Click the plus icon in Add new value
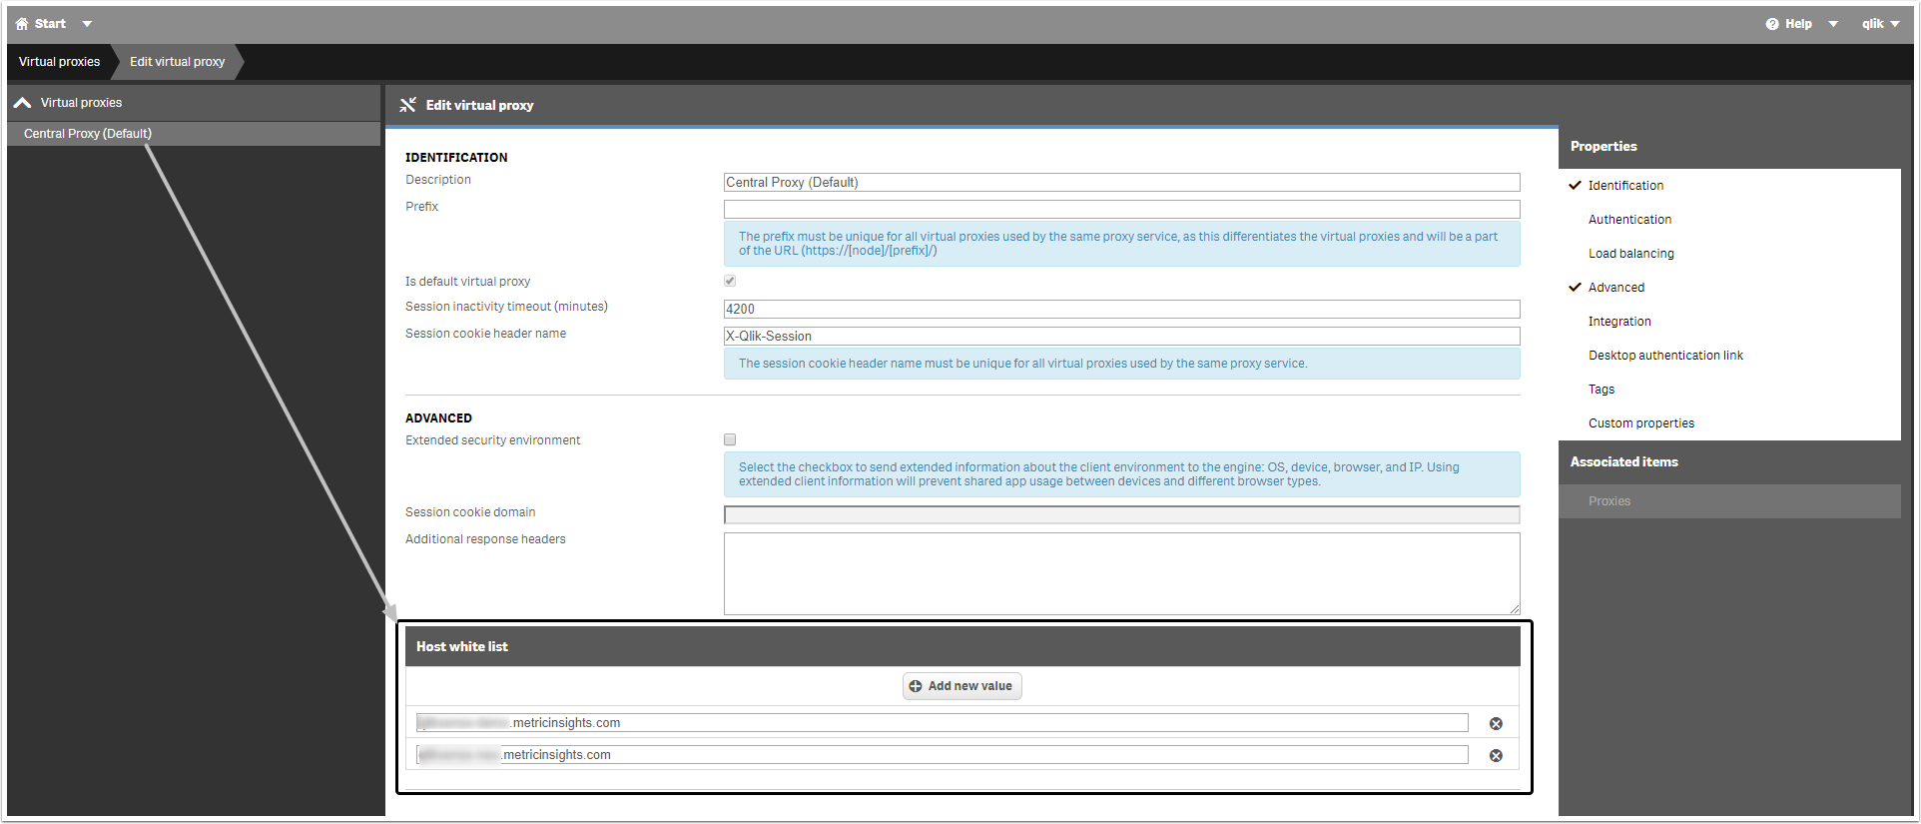The image size is (1921, 824). tap(916, 686)
